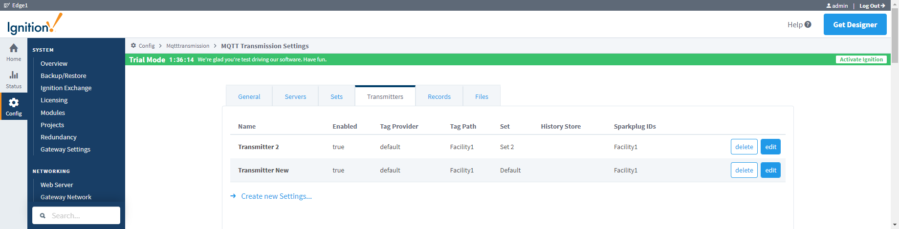Click the Ignition logo
This screenshot has width=899, height=229.
tap(35, 24)
